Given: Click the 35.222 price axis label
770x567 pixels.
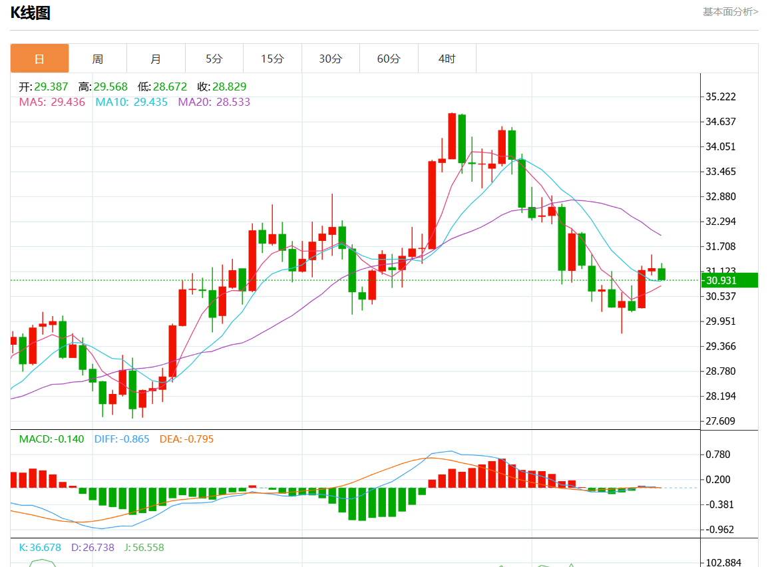Looking at the screenshot, I should click(x=721, y=96).
